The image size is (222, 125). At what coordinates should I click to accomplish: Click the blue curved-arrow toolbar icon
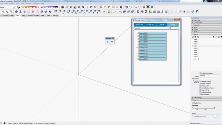(197, 11)
